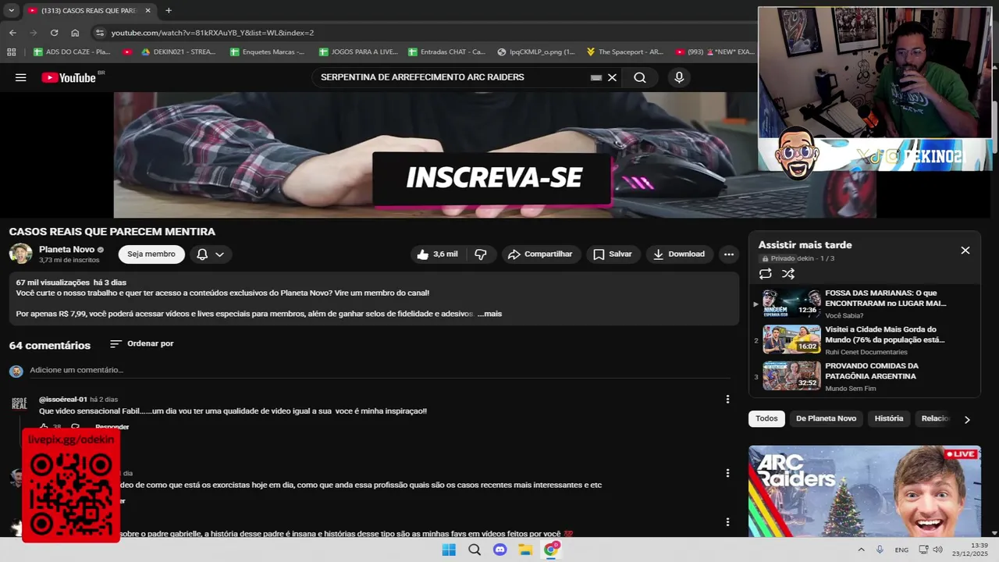The image size is (999, 562).
Task: Open the Enquetes Marcas bookmark
Action: click(267, 52)
